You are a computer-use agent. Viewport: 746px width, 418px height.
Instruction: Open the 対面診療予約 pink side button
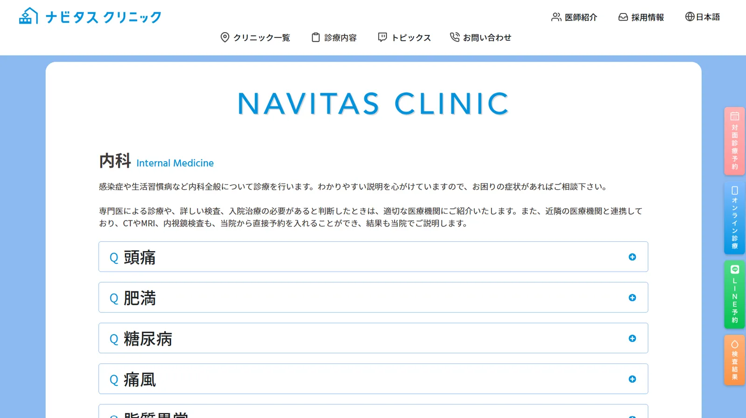pos(734,141)
